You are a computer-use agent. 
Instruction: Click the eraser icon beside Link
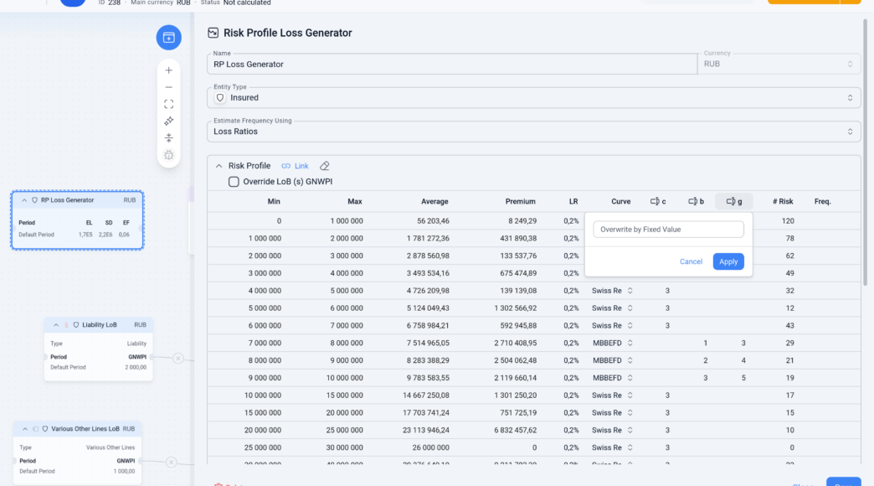pos(325,166)
